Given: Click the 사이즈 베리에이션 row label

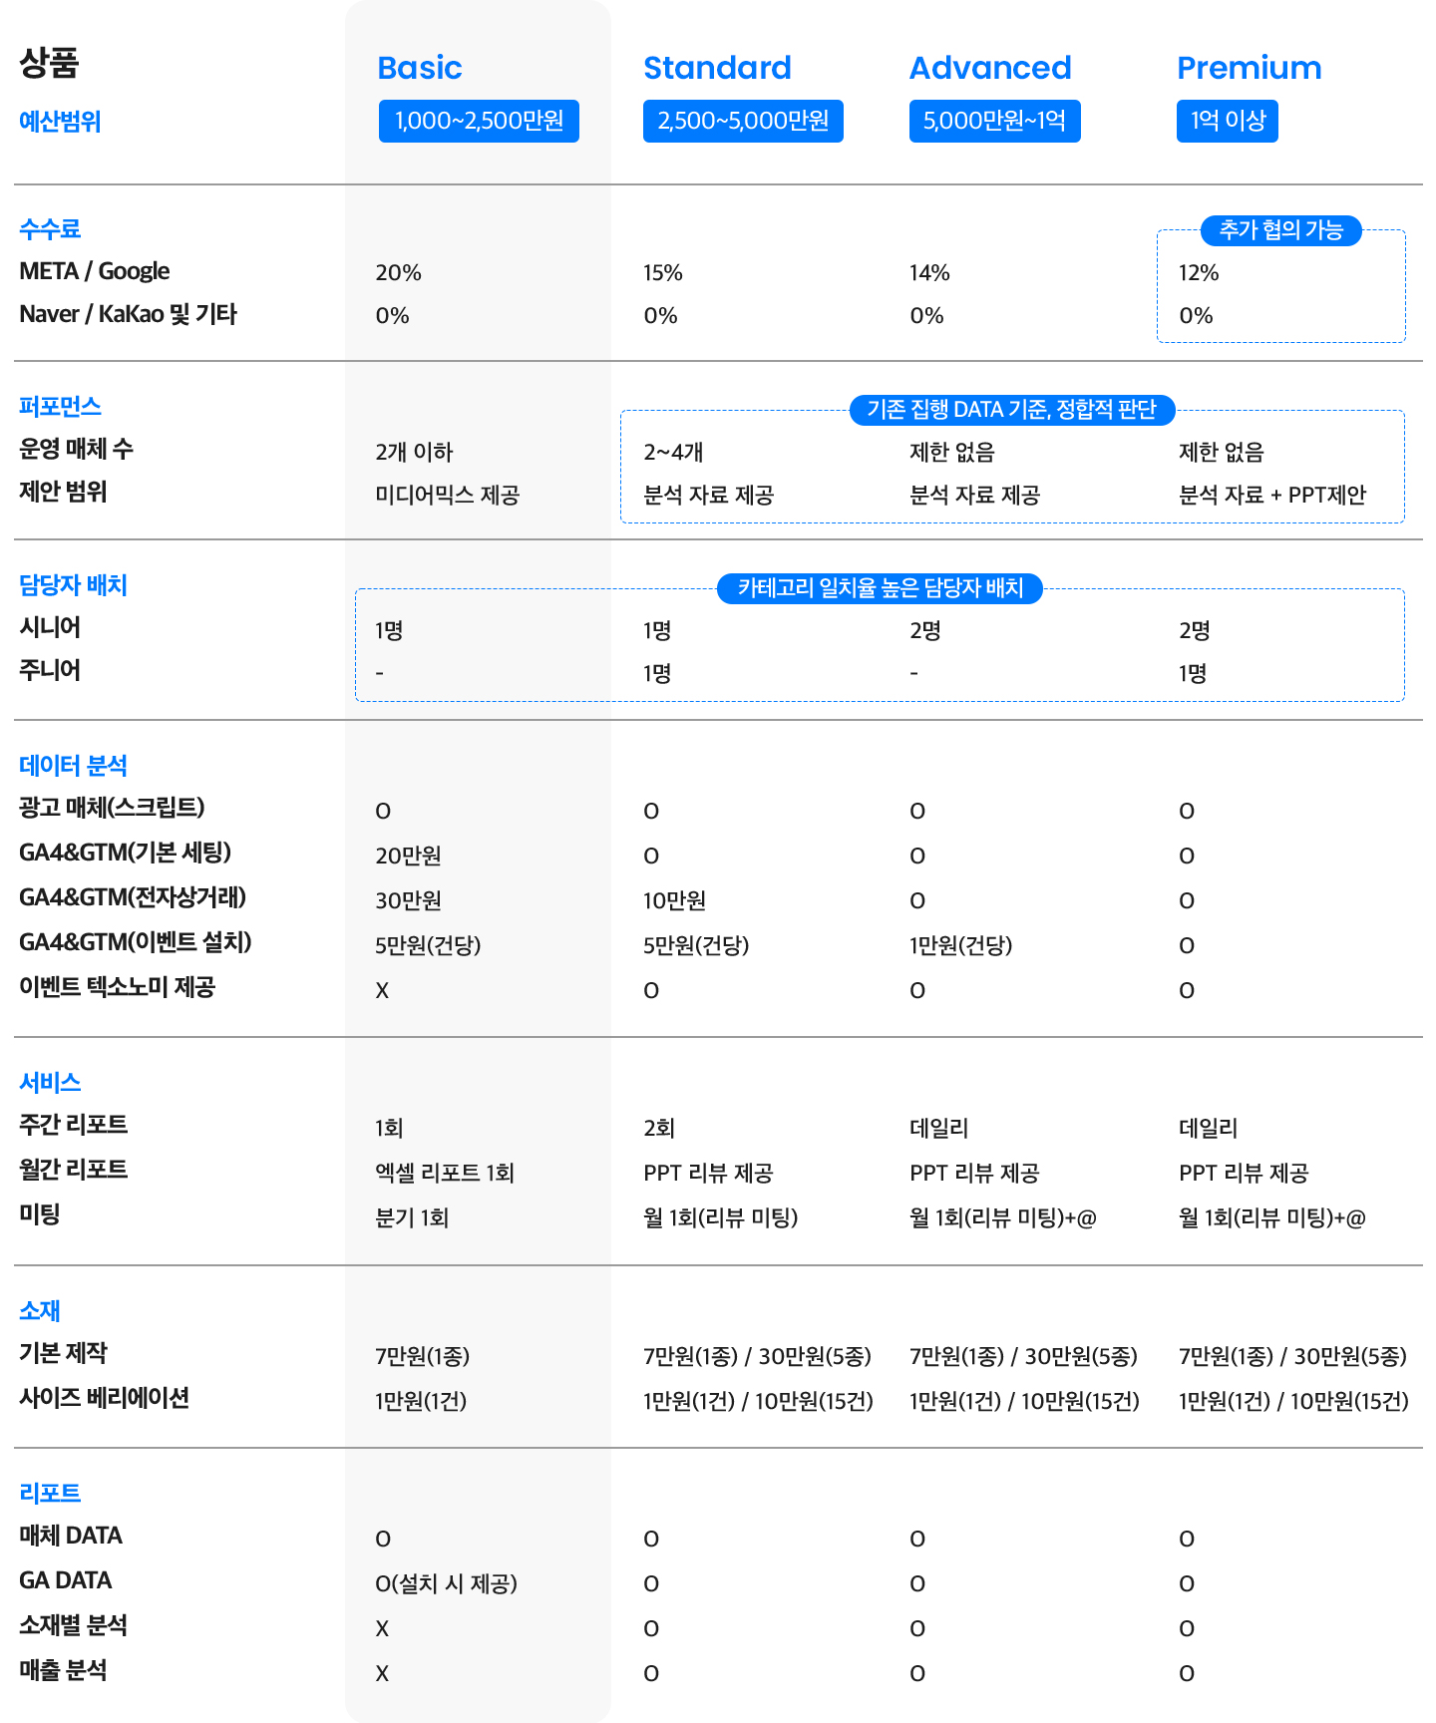Looking at the screenshot, I should 104,1398.
